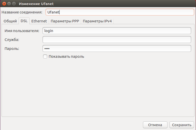
Task: Switch to the Общий tab
Action: pos(10,21)
